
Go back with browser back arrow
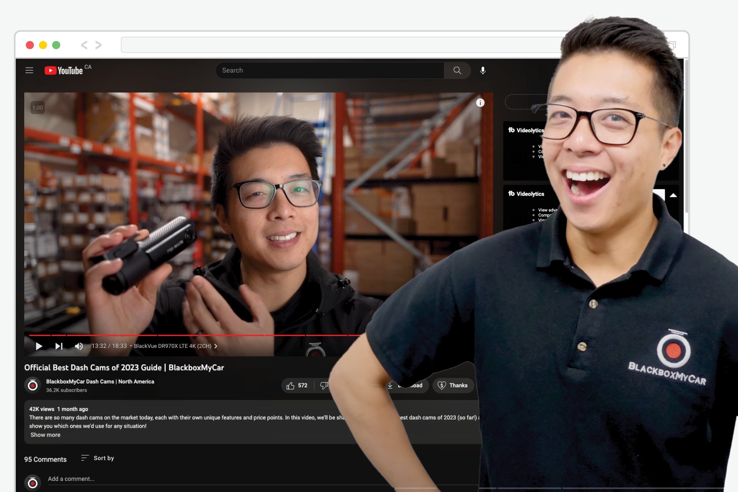[x=84, y=45]
